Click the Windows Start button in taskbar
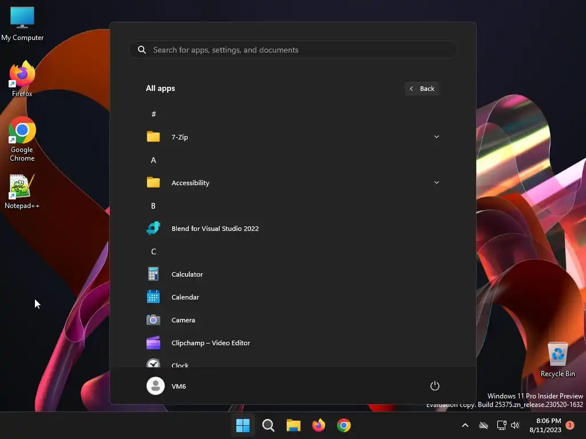586x439 pixels. (243, 425)
